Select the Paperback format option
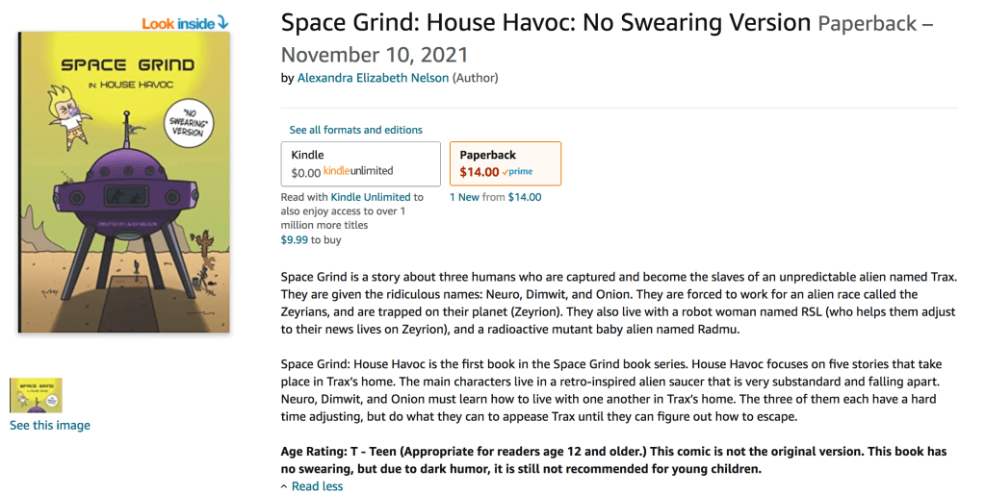985x494 pixels. [x=505, y=163]
